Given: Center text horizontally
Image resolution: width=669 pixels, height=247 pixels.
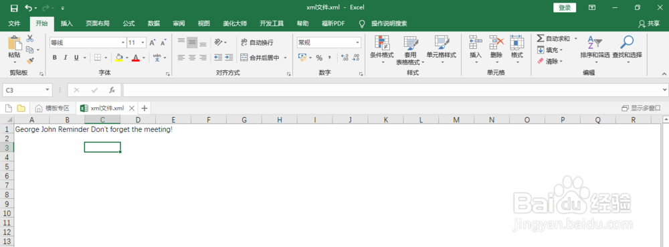Looking at the screenshot, I should [193, 57].
